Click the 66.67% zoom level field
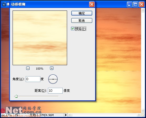 [x=7, y=115]
